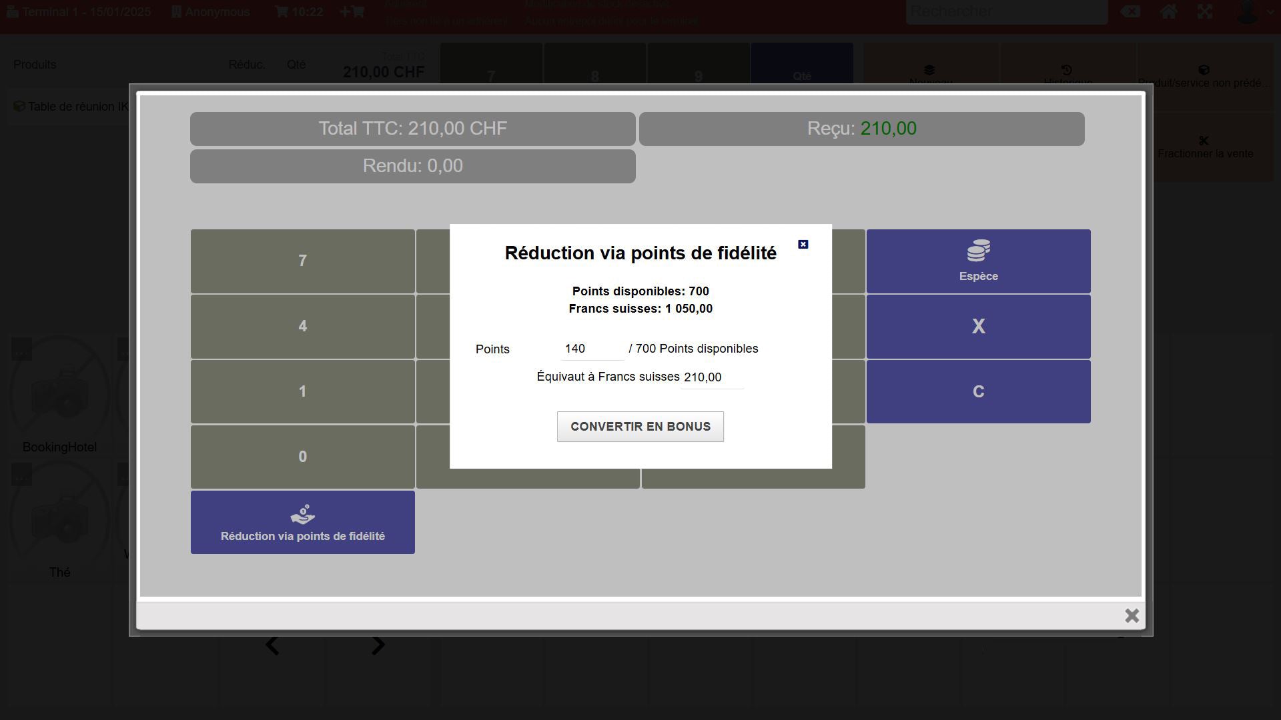1281x720 pixels.
Task: Click the Rechercher search field
Action: click(x=1006, y=12)
